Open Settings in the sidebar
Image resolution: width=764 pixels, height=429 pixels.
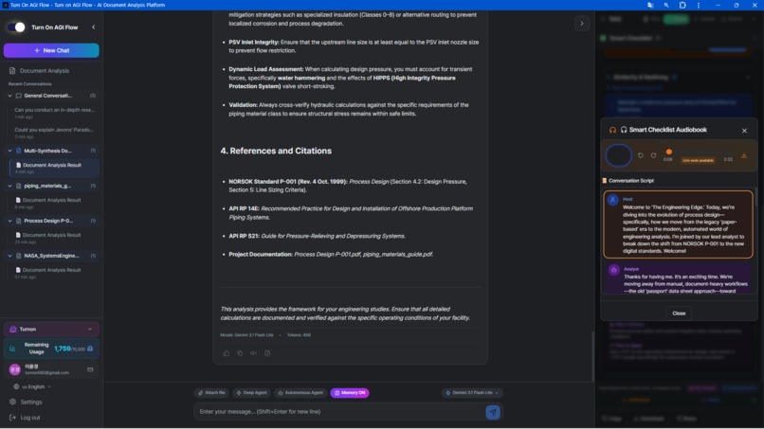click(x=30, y=402)
